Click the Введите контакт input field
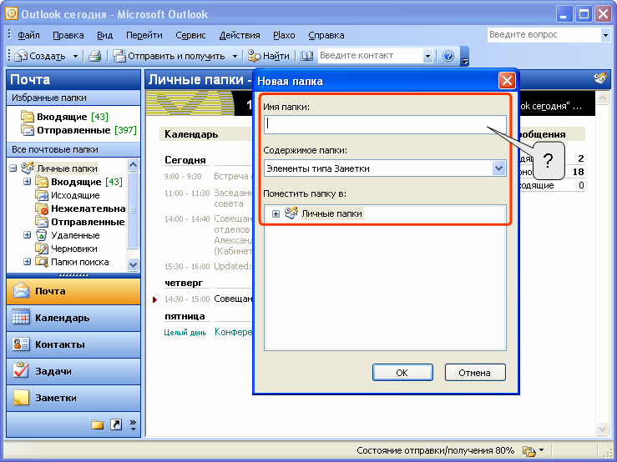The height and width of the screenshot is (462, 617). pyautogui.click(x=370, y=55)
